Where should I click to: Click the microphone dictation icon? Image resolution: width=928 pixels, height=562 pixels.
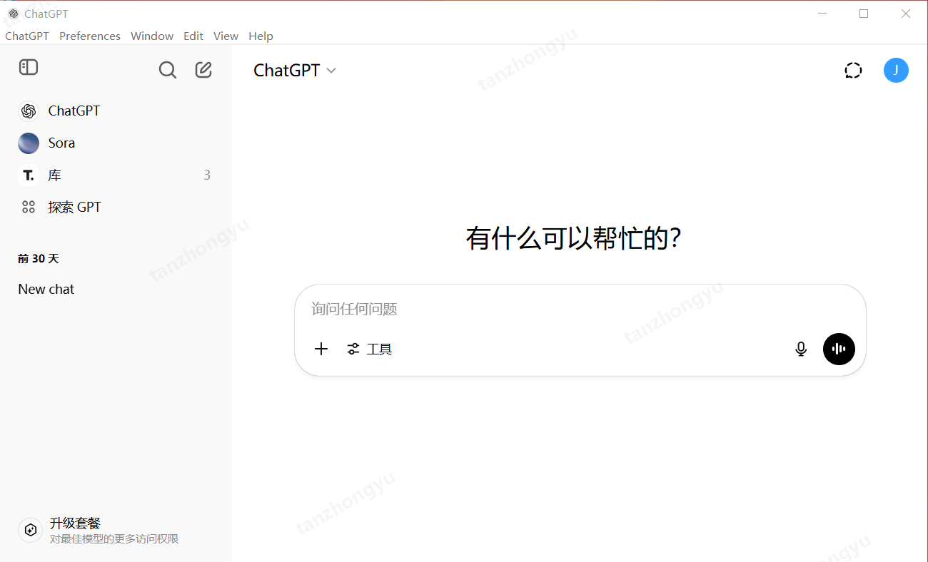coord(801,349)
